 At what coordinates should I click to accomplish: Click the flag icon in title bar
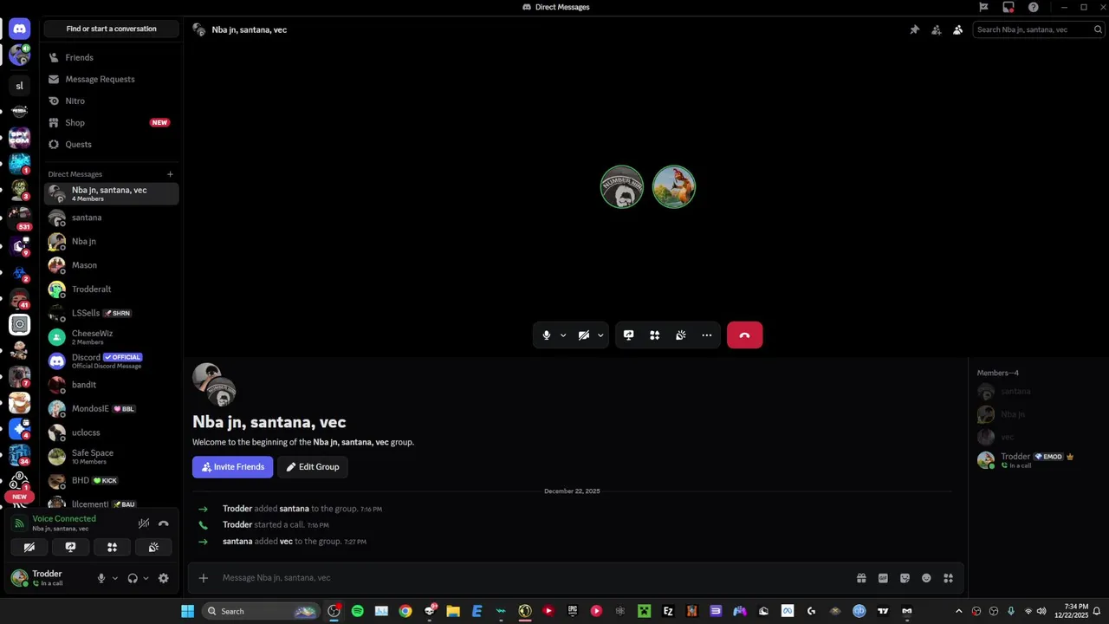click(x=983, y=7)
